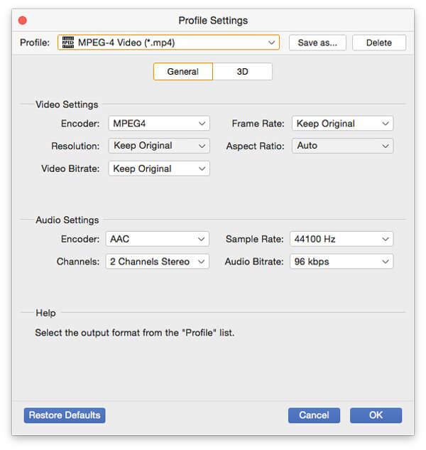Change the Sample Rate 44100 Hz dropdown

click(341, 239)
